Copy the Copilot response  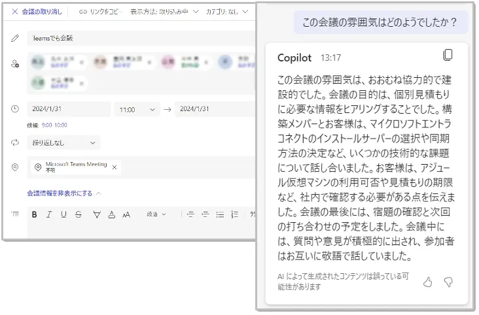[x=448, y=55]
